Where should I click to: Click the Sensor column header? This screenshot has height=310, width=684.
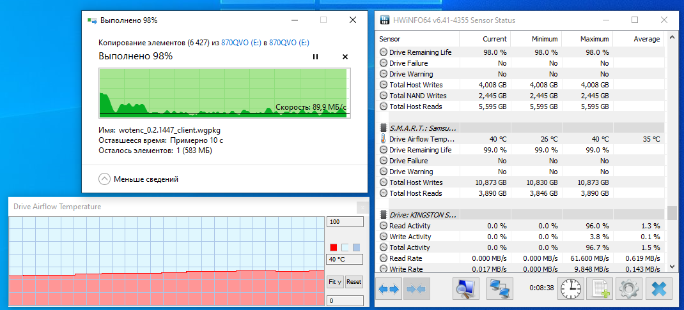click(x=418, y=39)
